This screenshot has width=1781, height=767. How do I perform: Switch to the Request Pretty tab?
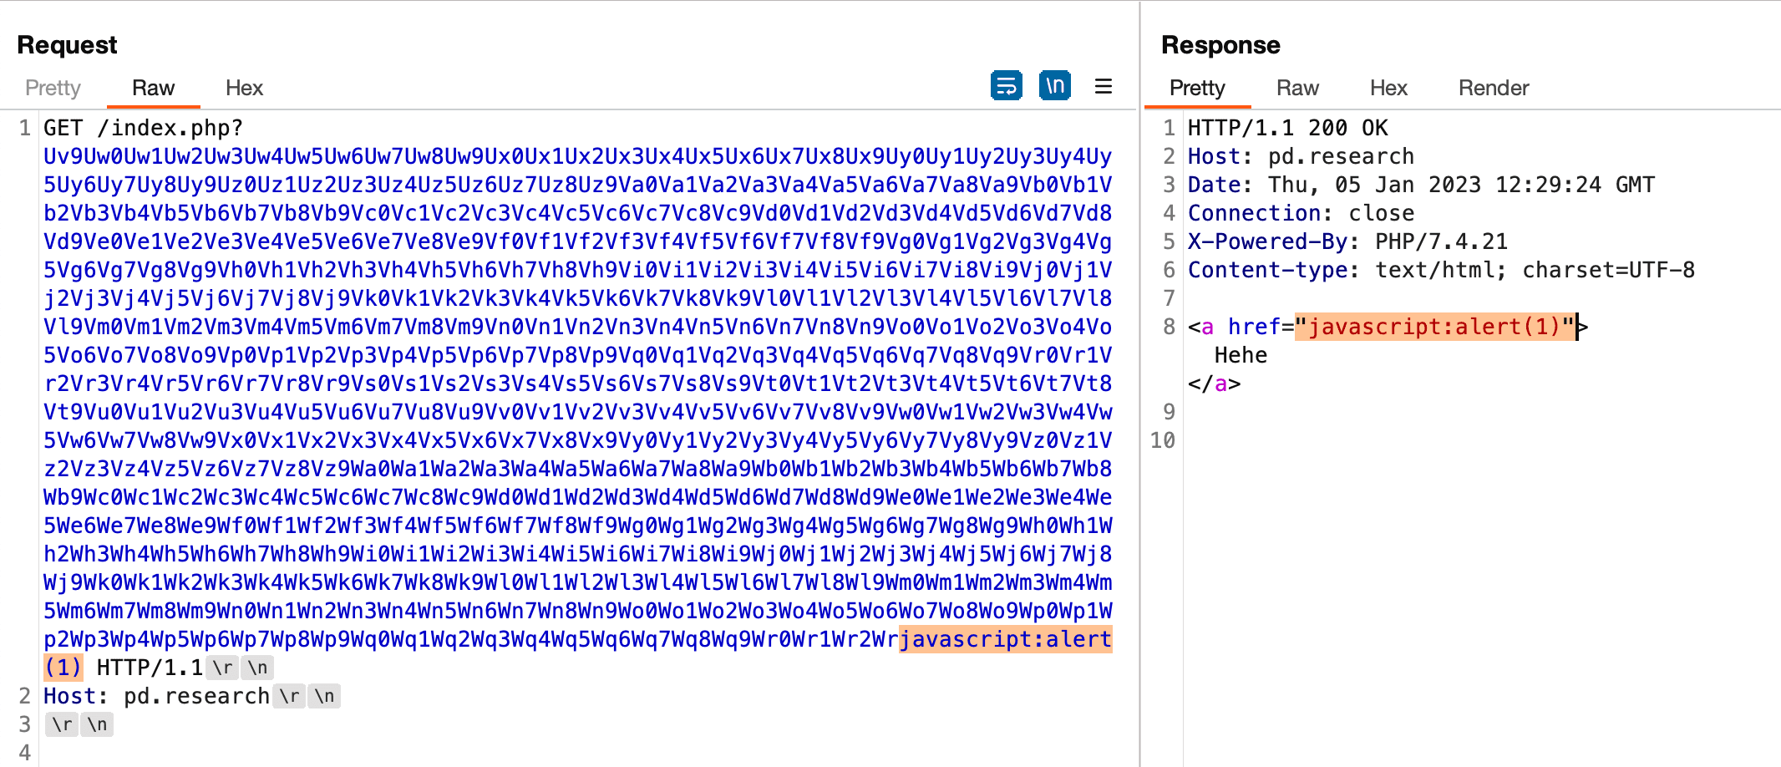(53, 88)
